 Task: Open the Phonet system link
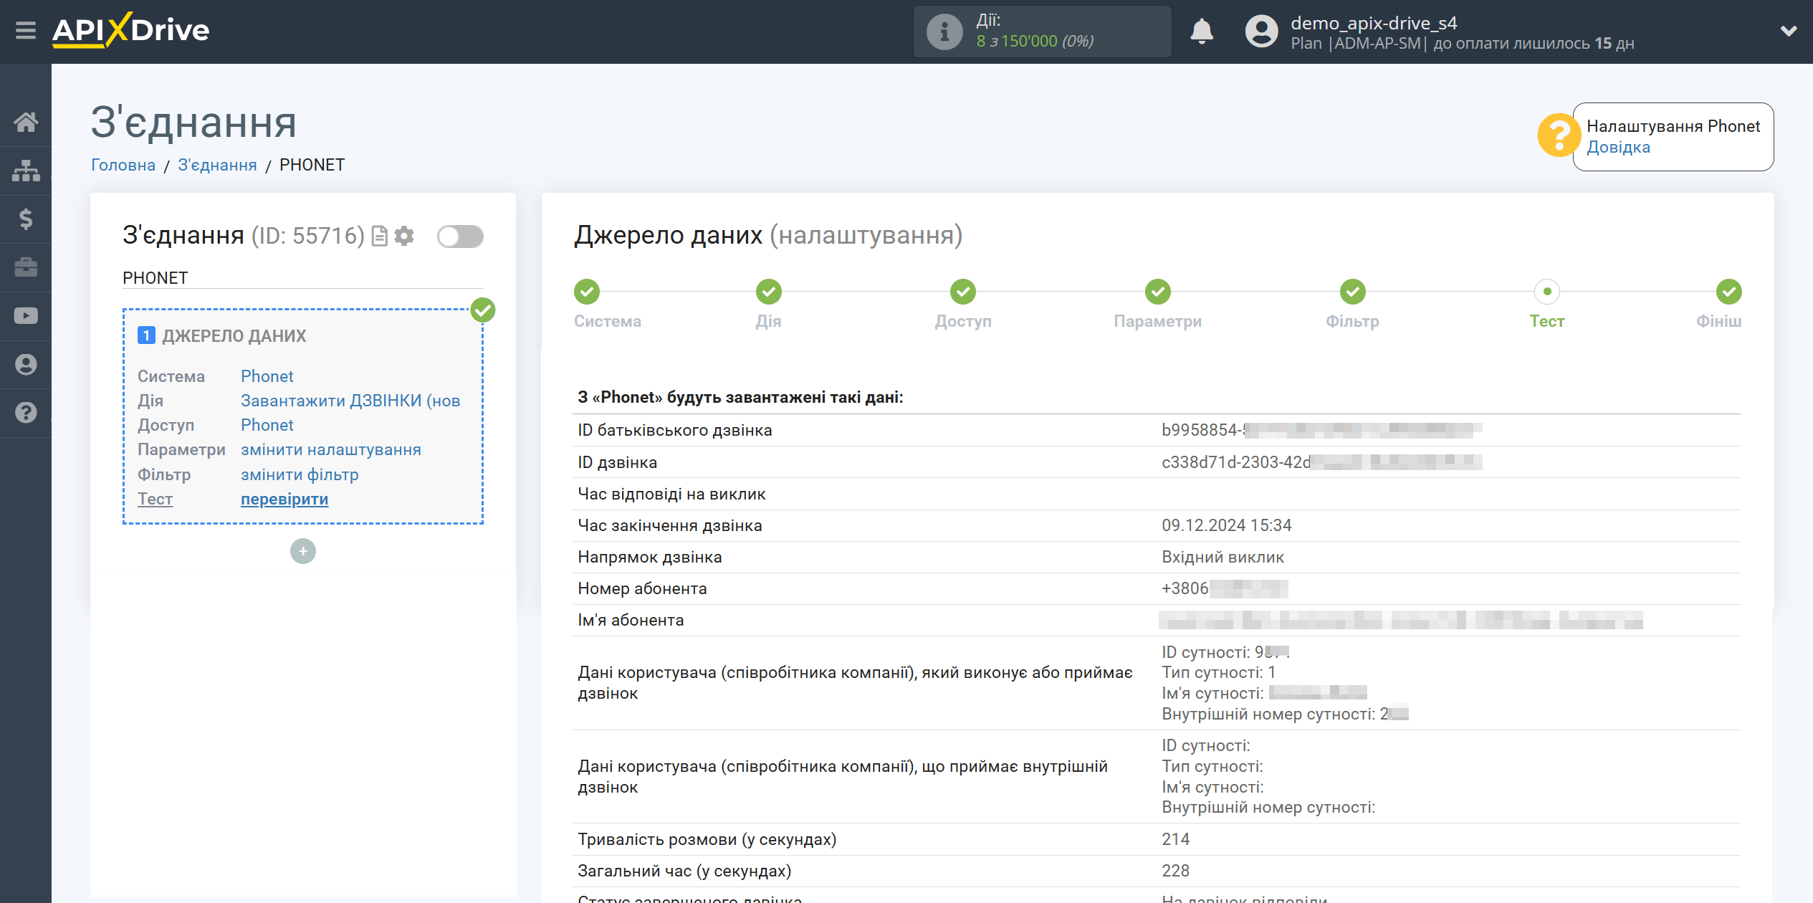267,376
